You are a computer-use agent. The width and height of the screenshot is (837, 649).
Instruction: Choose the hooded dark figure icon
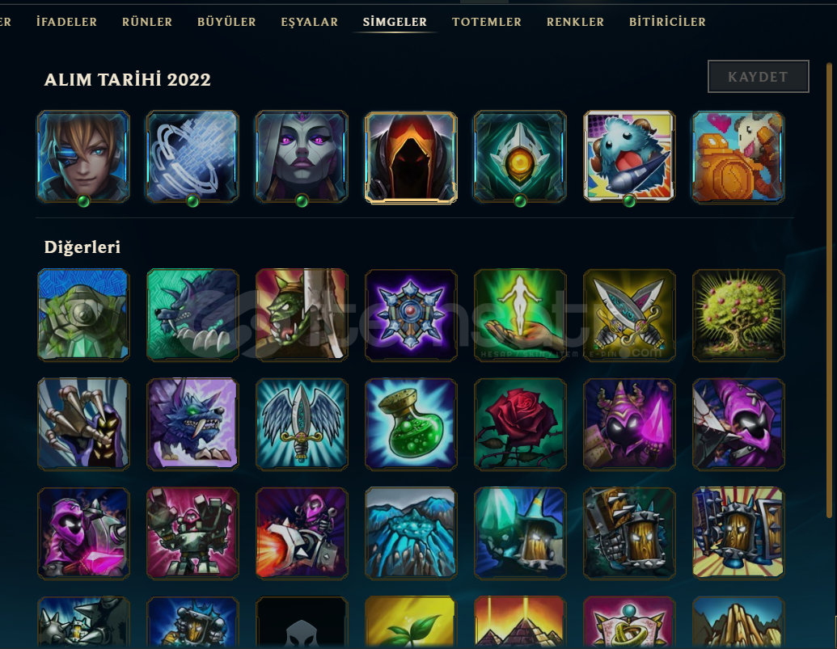click(x=411, y=157)
